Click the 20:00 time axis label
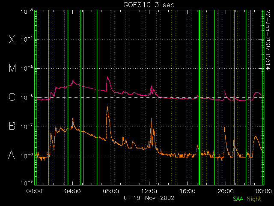The image size is (274, 206). [226, 191]
